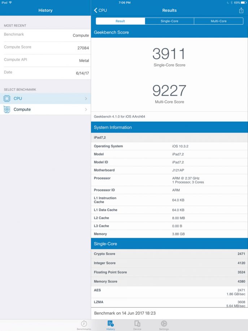Tap the Metal Compute API value
This screenshot has width=248, height=331.
point(84,61)
